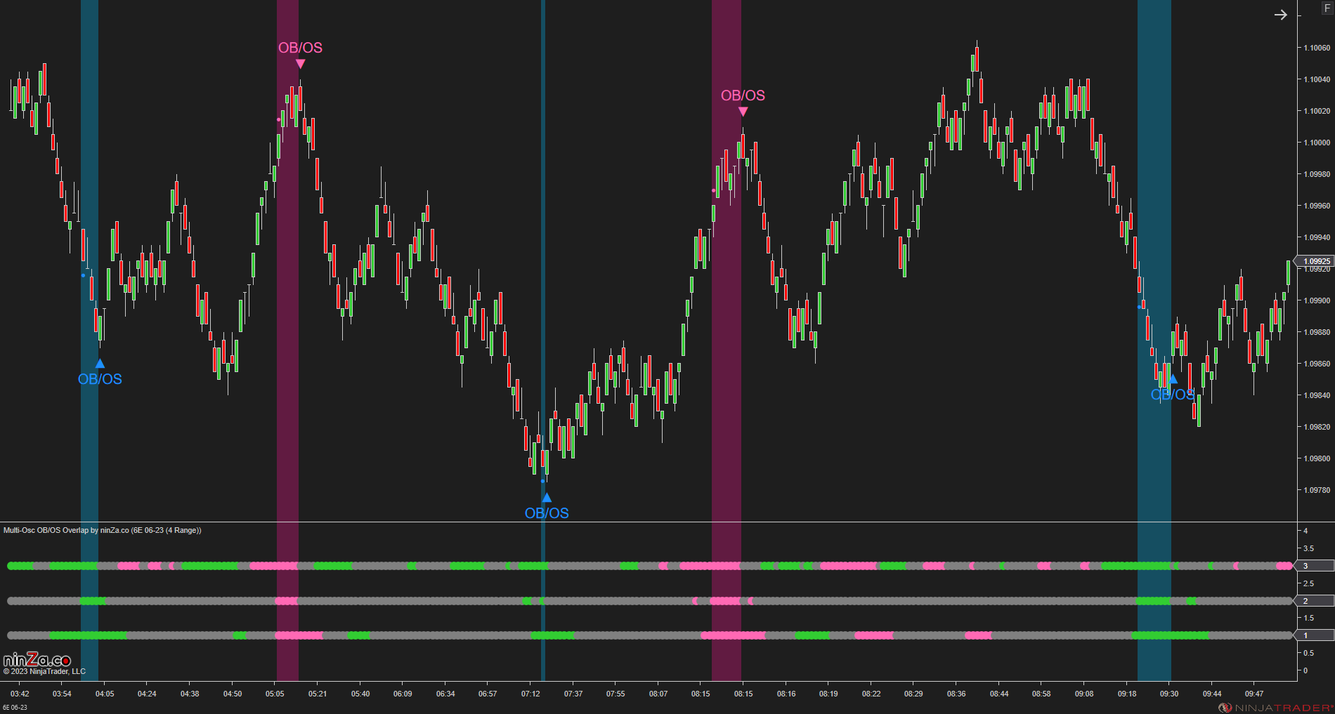
Task: Click the ninZa.co logo in the indicator panel
Action: click(x=35, y=659)
